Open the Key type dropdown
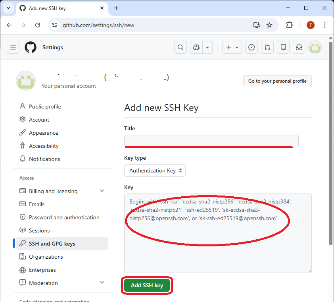 point(155,170)
